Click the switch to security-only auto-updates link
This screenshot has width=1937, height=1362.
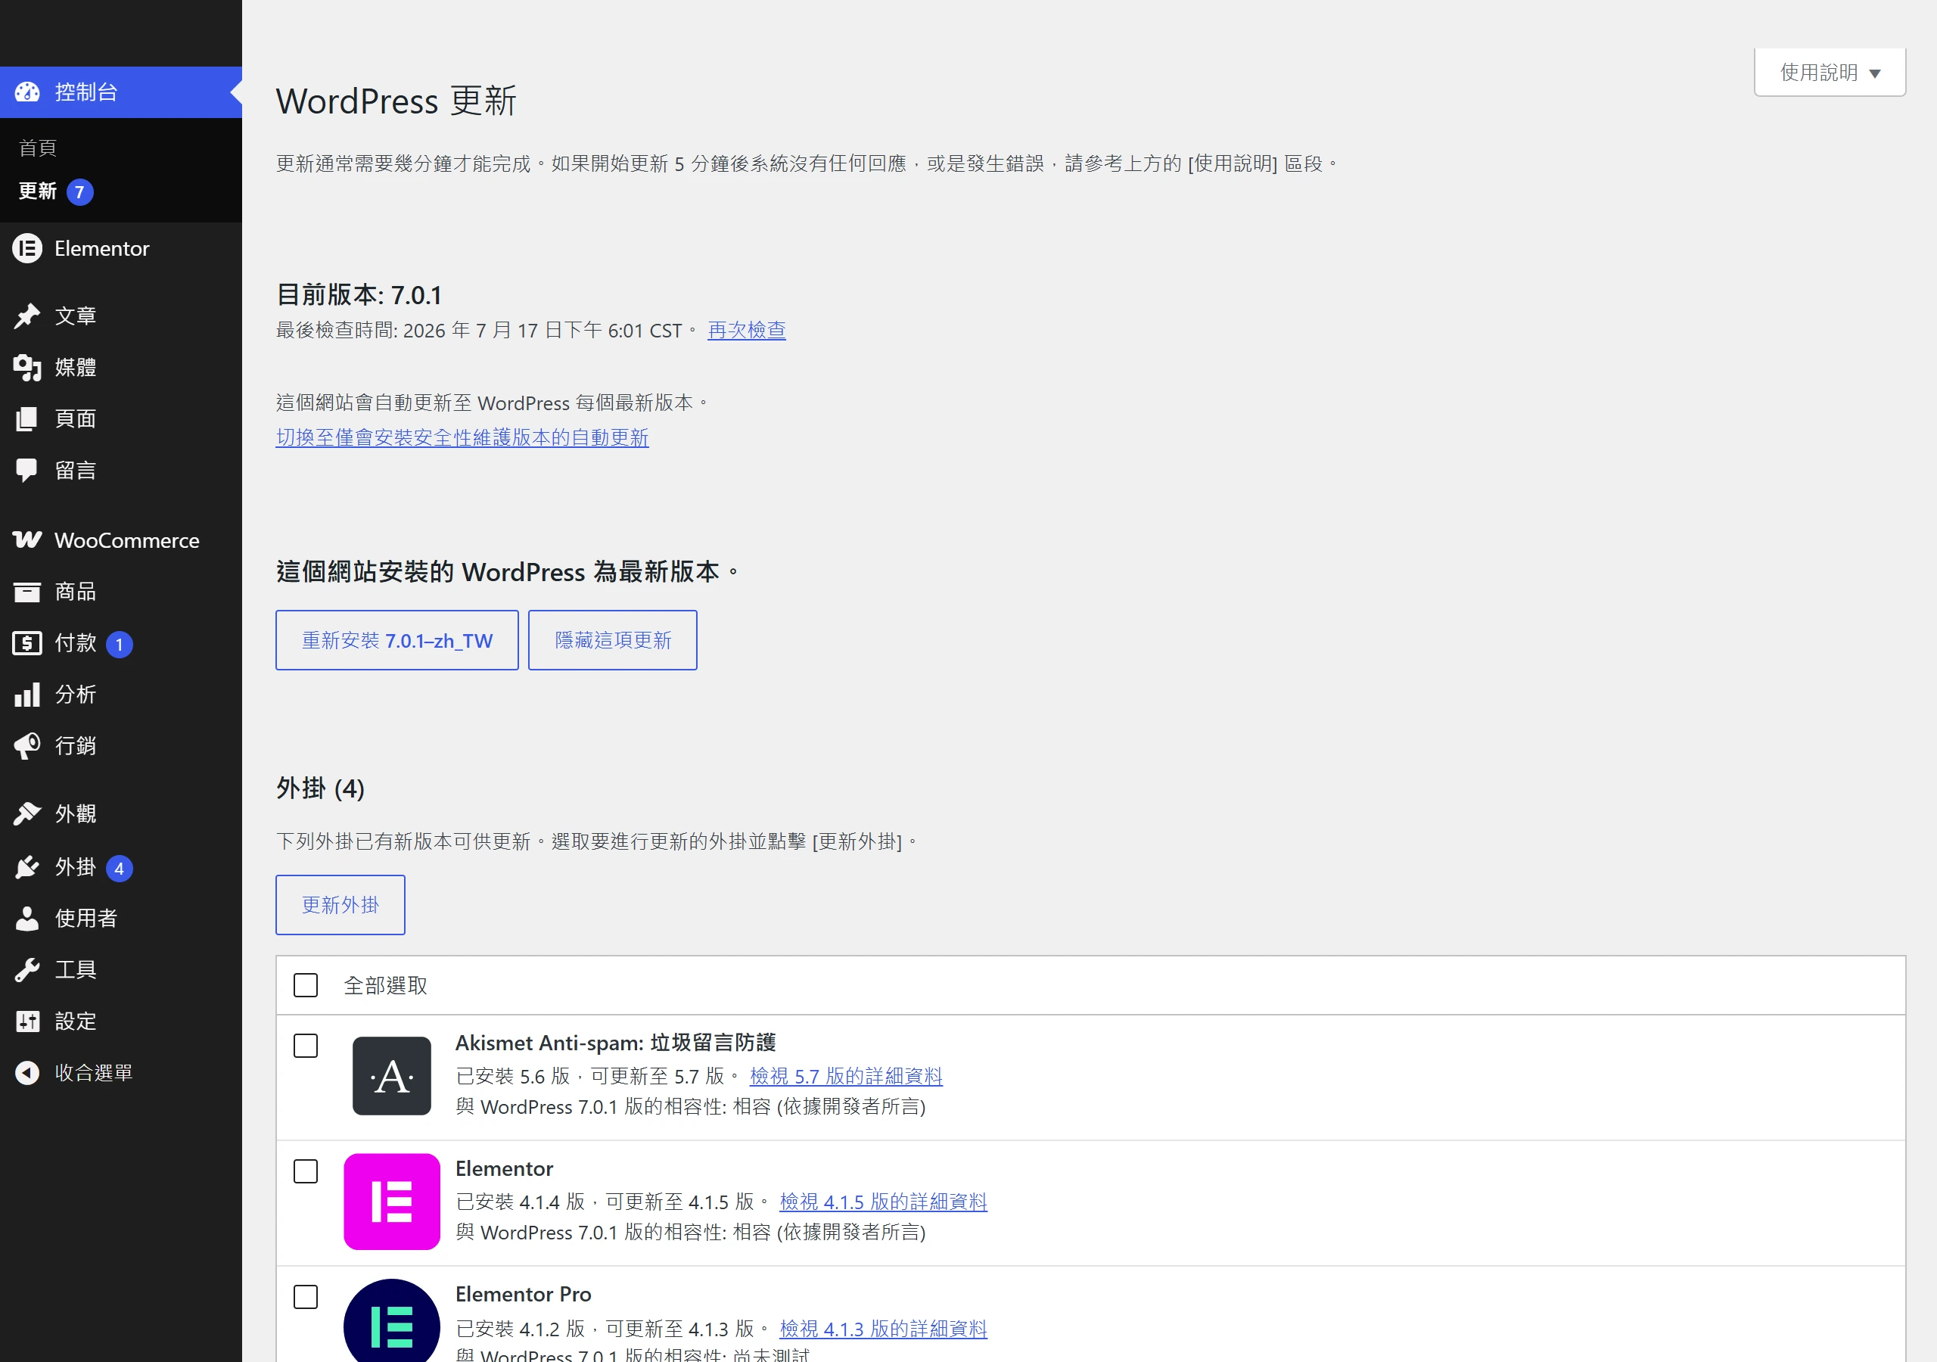point(462,437)
